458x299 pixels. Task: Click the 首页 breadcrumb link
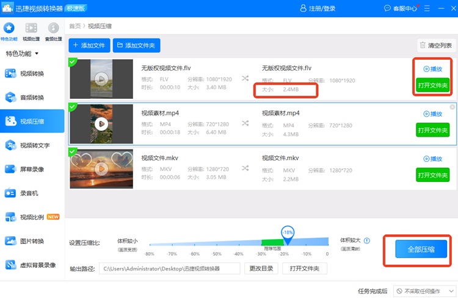click(75, 26)
